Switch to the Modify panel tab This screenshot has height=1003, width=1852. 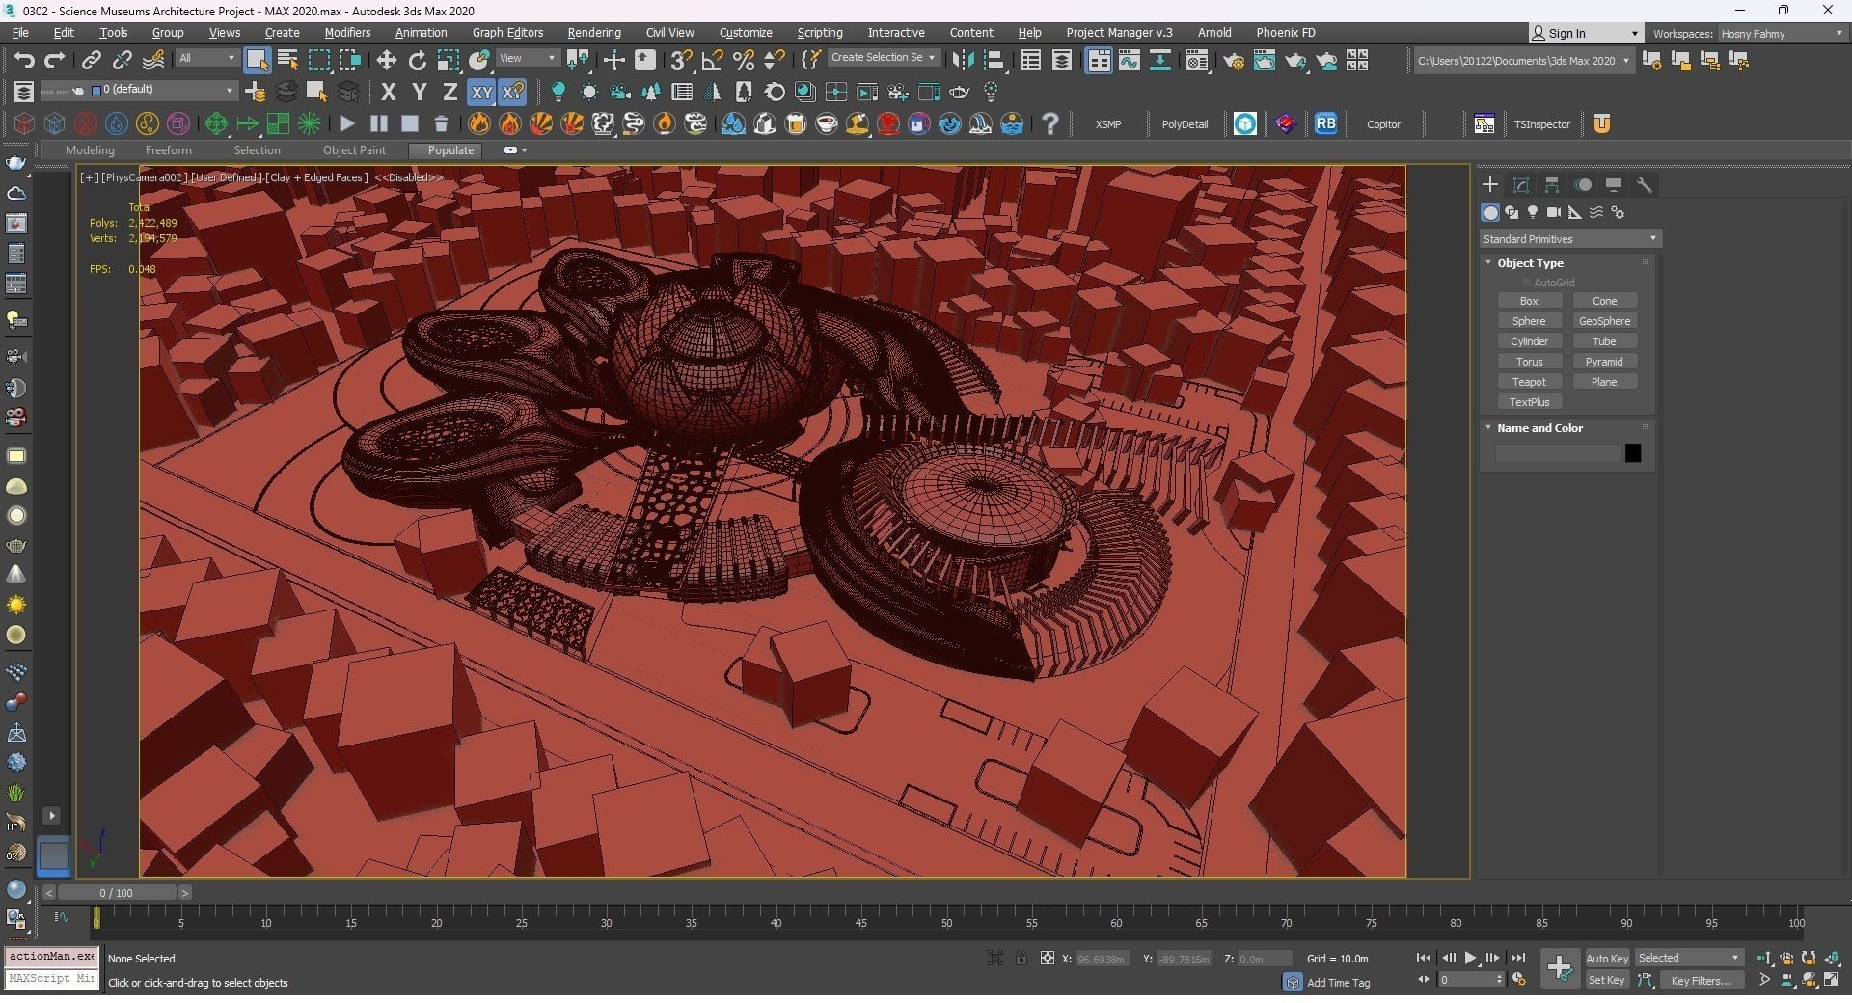click(1521, 184)
